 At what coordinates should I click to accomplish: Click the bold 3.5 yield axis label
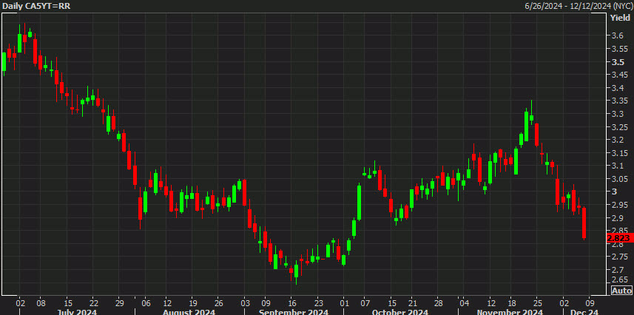point(618,62)
